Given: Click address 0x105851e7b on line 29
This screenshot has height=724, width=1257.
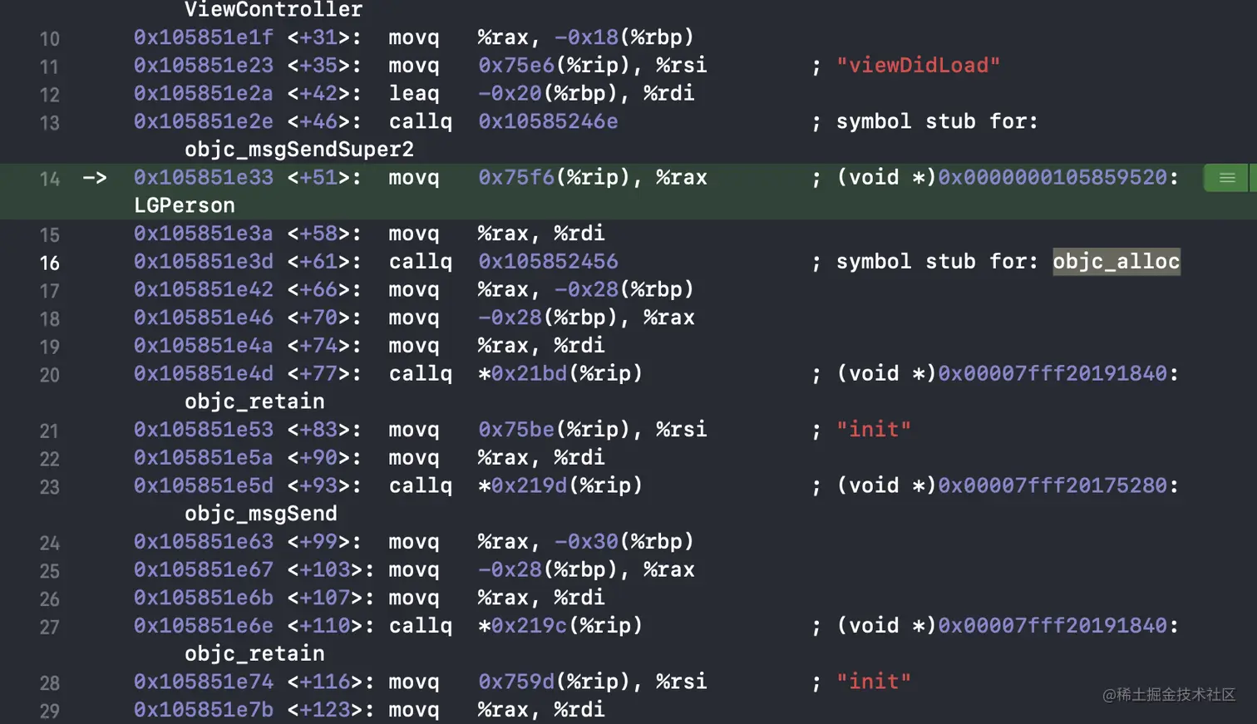Looking at the screenshot, I should click(x=203, y=709).
